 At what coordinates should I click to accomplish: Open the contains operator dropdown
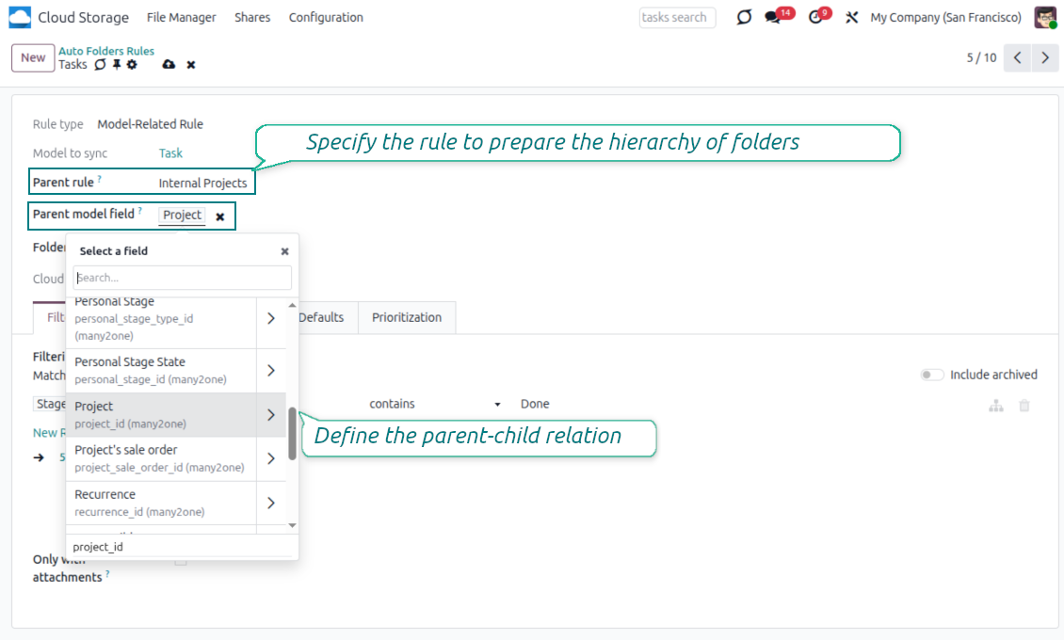point(435,404)
